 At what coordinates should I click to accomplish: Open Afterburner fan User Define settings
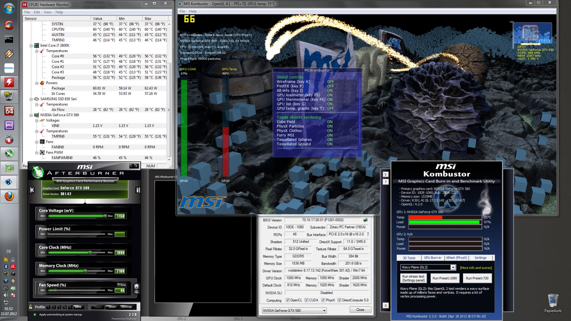click(136, 288)
